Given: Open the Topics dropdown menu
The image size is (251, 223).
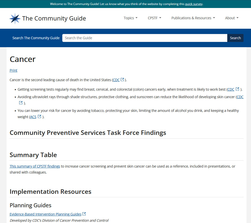Looking at the screenshot, I should point(130,18).
